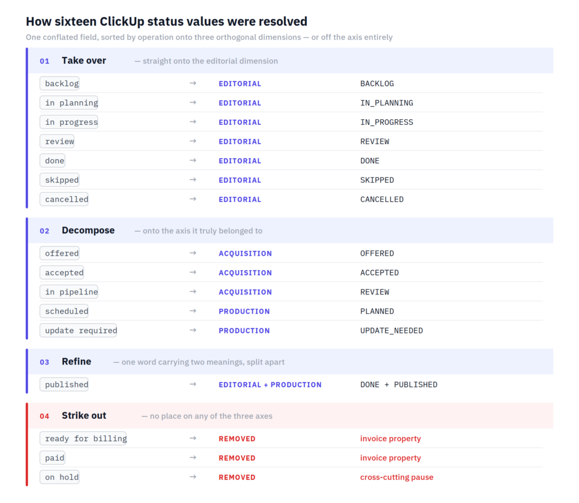
Task: Select the lowercase "done" status chip
Action: (x=53, y=161)
